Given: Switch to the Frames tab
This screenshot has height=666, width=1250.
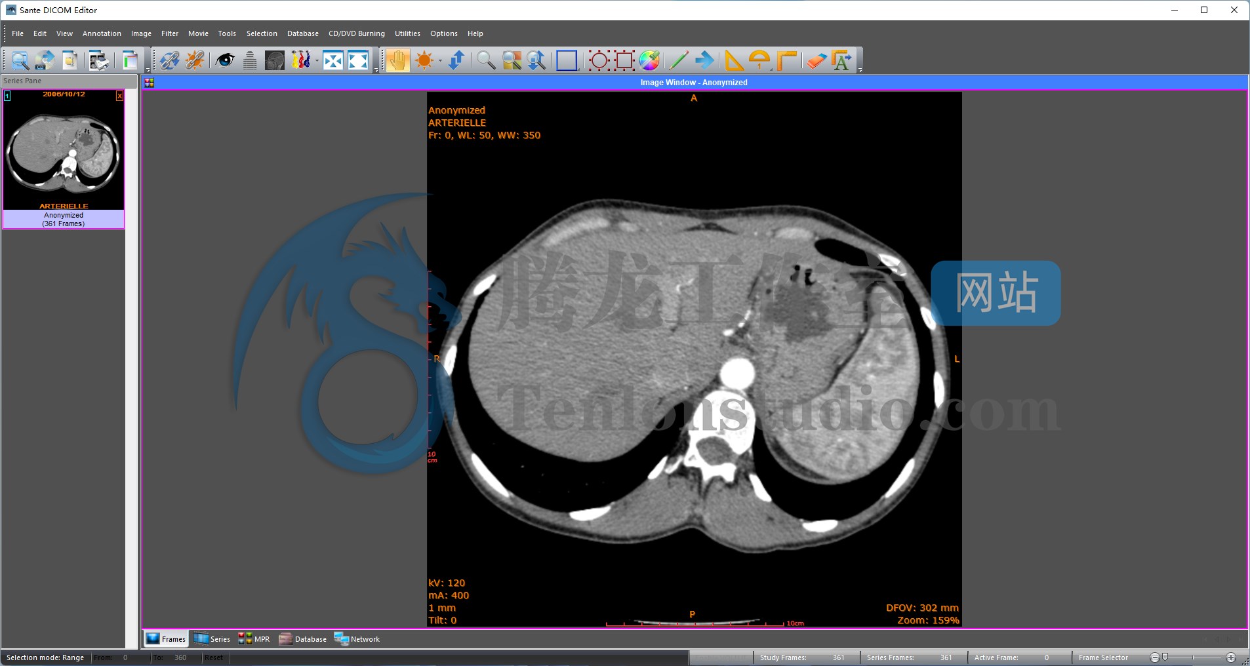Looking at the screenshot, I should point(166,639).
